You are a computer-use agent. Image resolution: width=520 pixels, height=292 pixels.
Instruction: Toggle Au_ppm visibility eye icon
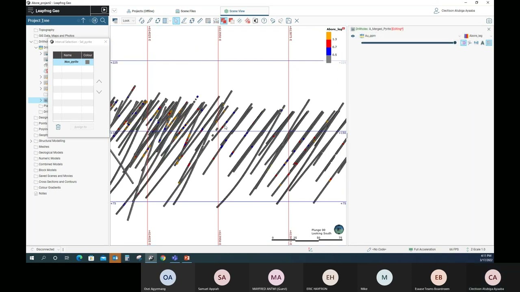point(353,36)
